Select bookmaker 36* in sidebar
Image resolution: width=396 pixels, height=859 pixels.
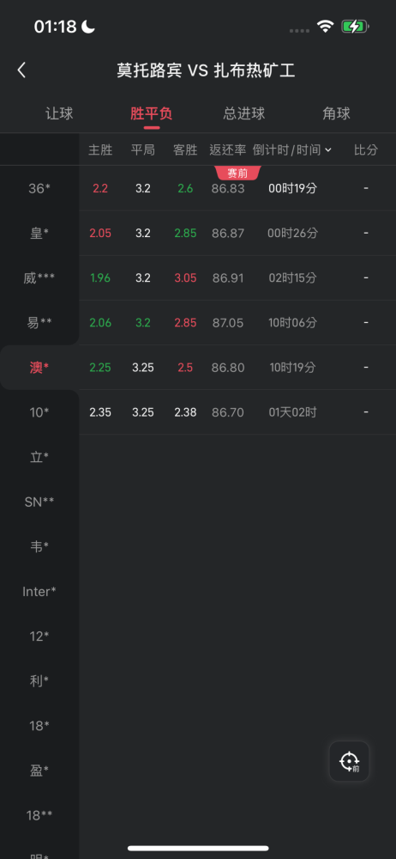point(39,188)
